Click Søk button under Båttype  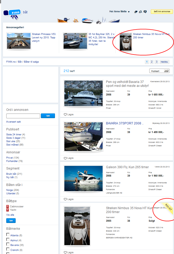(11, 221)
